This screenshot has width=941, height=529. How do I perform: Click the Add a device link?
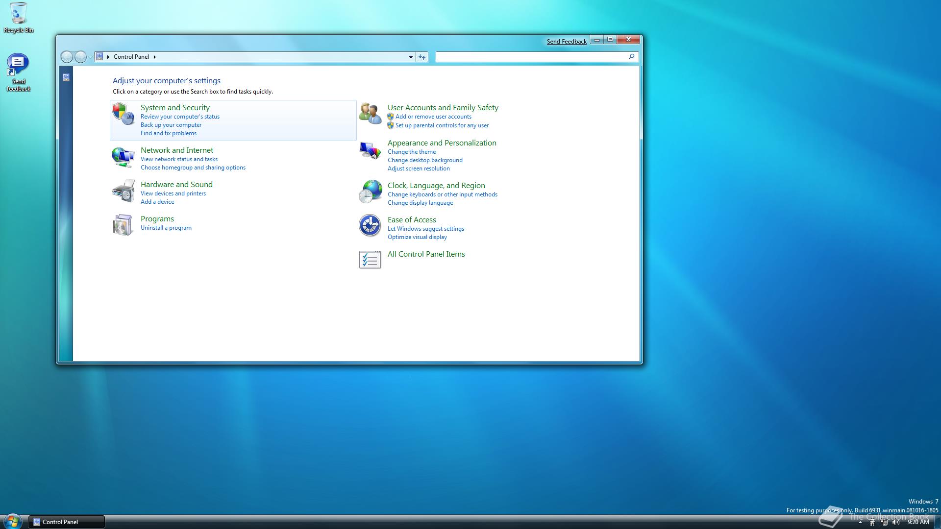[157, 202]
